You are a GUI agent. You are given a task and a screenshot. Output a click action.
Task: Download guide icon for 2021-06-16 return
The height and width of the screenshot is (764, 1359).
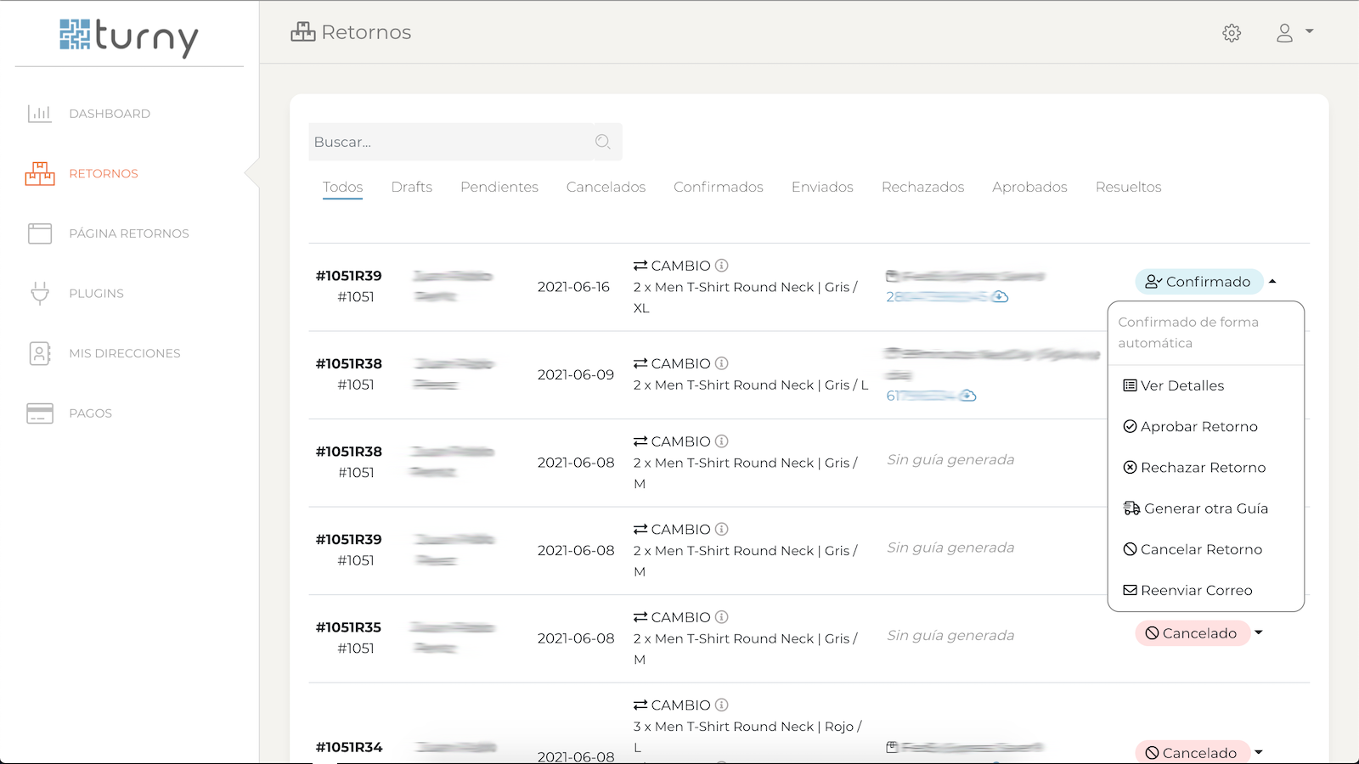[x=1001, y=296]
